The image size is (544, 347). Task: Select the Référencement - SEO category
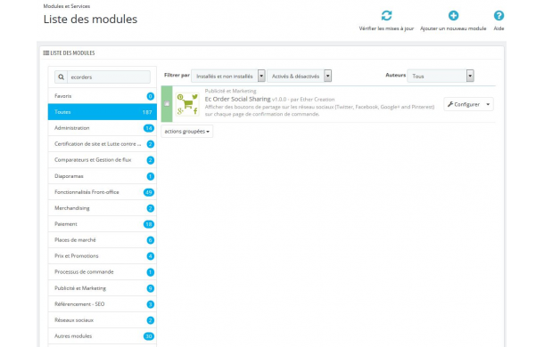(103, 303)
